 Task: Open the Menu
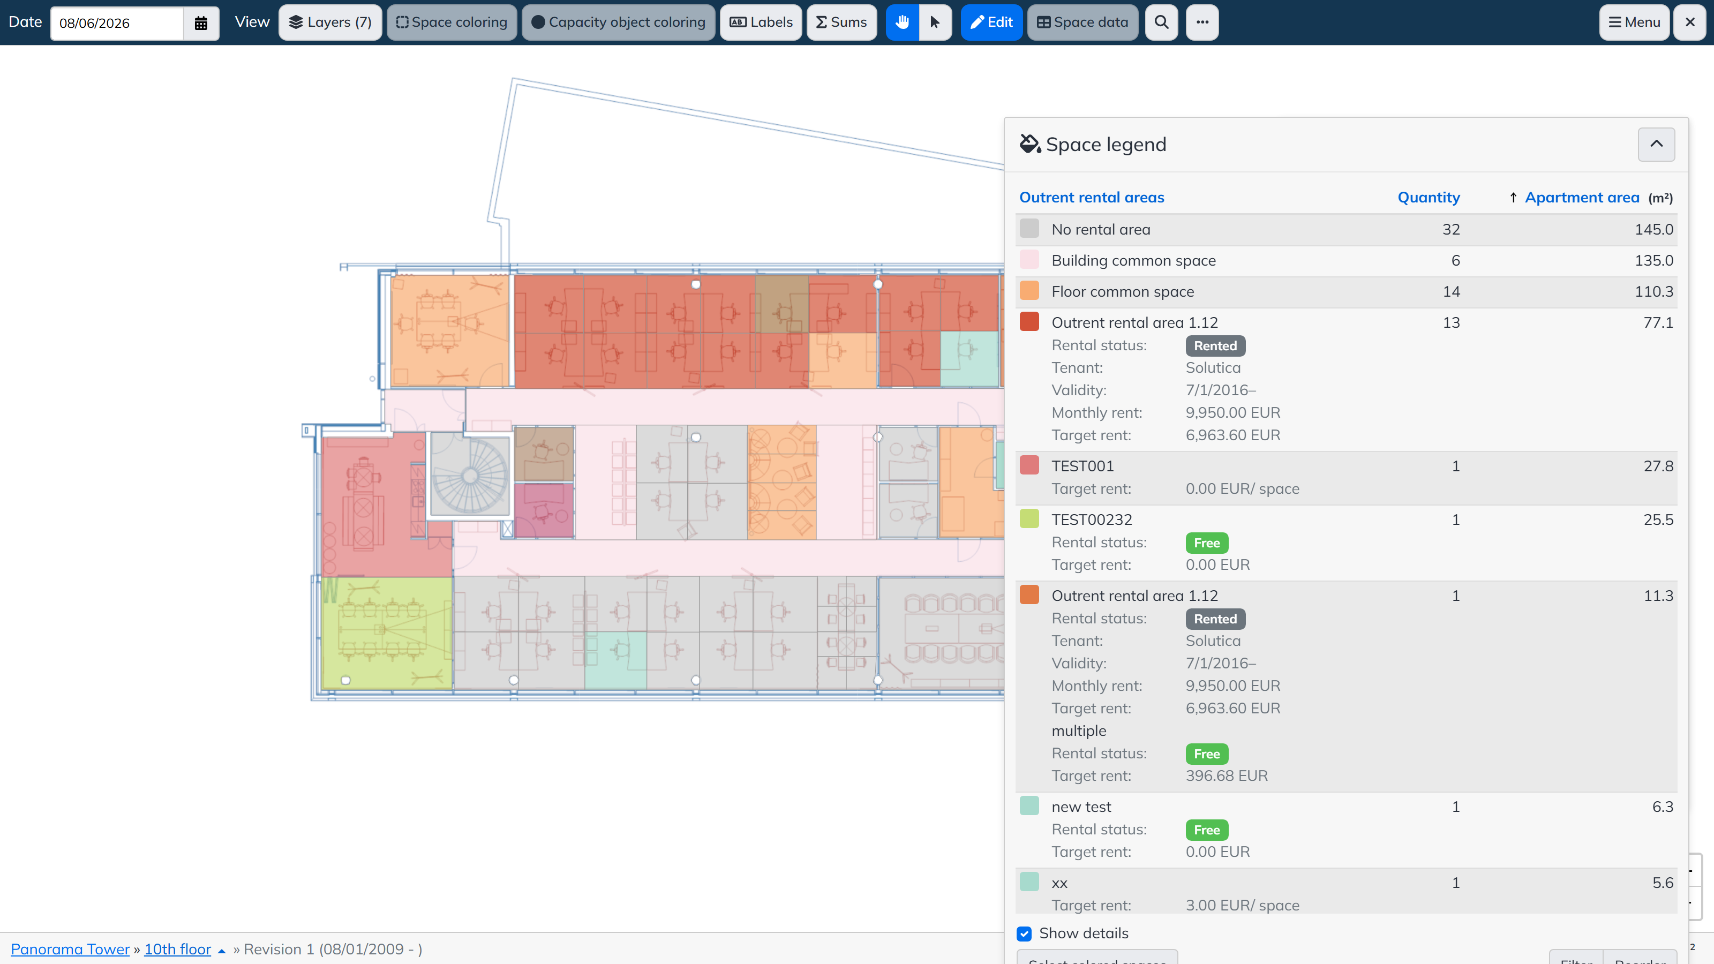1634,22
